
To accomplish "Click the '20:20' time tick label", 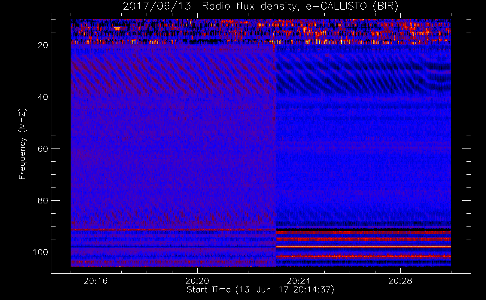I will point(197,281).
